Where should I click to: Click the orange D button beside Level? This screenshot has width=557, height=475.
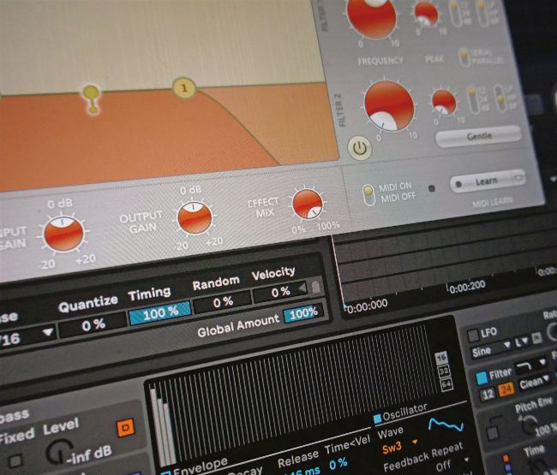click(x=124, y=427)
